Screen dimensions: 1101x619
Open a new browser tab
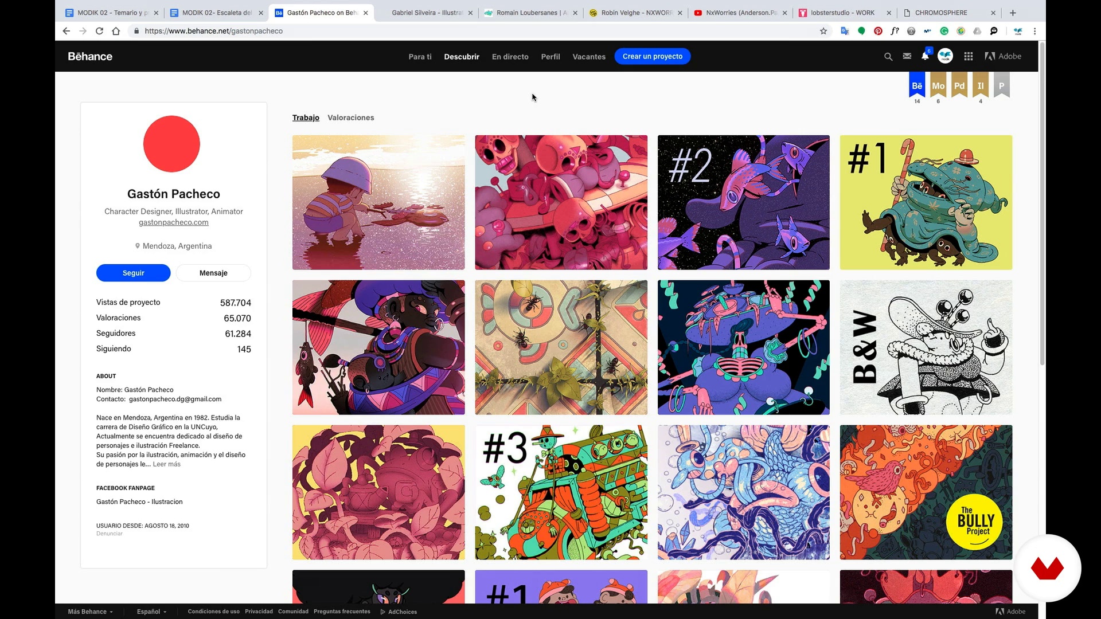coord(1013,13)
